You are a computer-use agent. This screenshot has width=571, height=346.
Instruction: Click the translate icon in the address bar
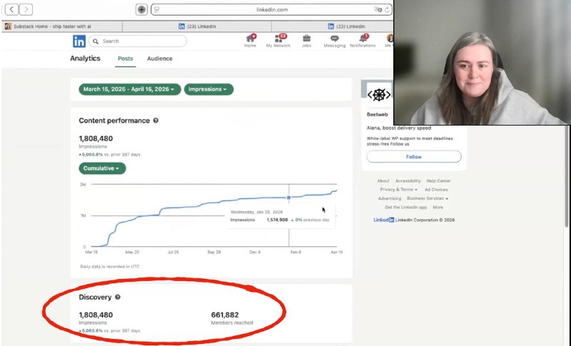[378, 10]
